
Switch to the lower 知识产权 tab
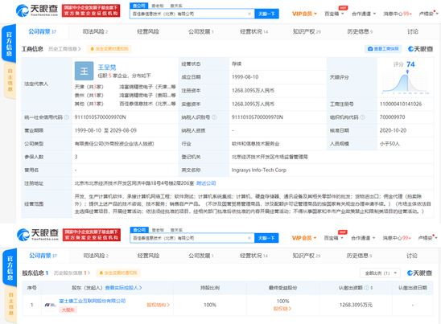pos(307,256)
